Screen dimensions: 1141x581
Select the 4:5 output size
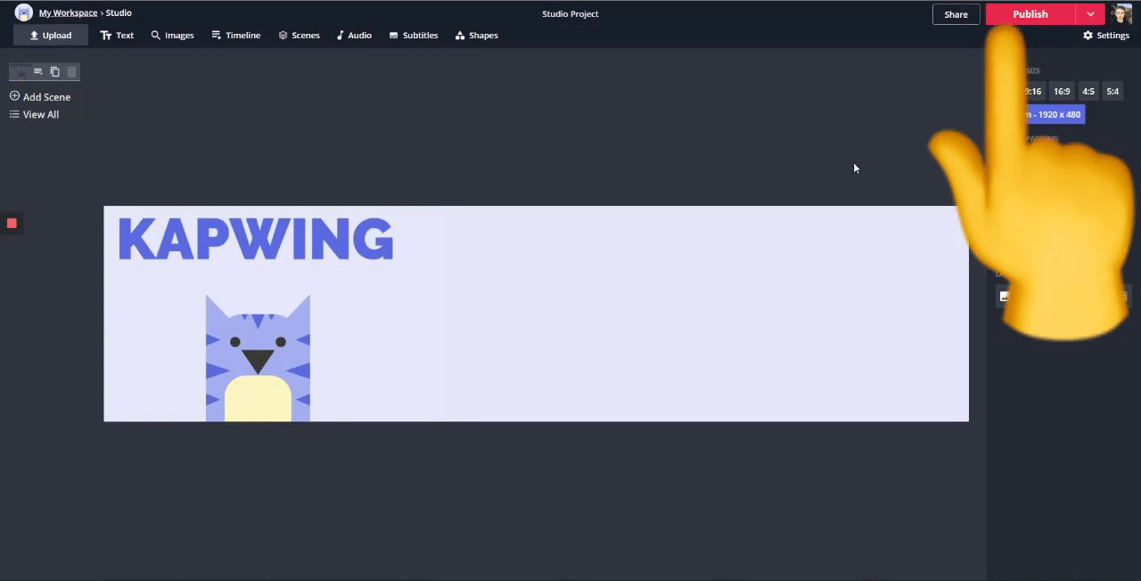click(x=1088, y=91)
